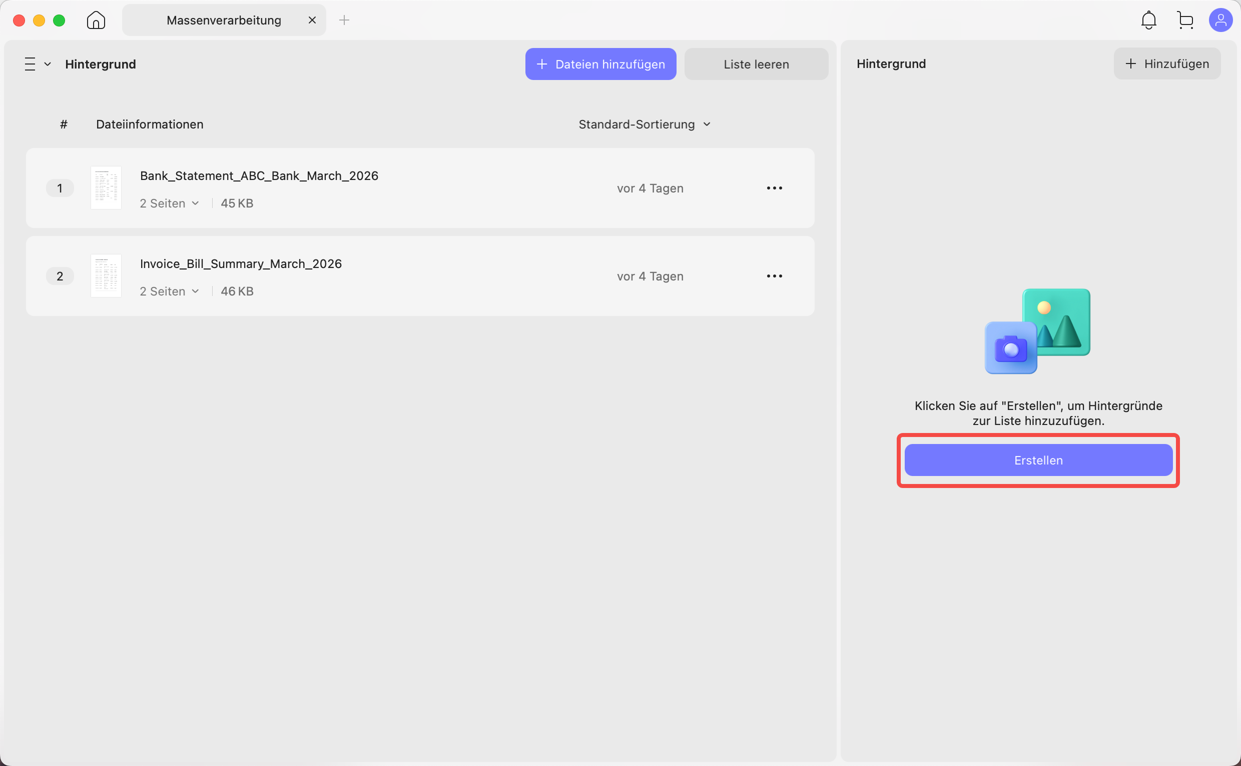Click the Erstellen button
This screenshot has height=766, width=1241.
click(x=1038, y=460)
